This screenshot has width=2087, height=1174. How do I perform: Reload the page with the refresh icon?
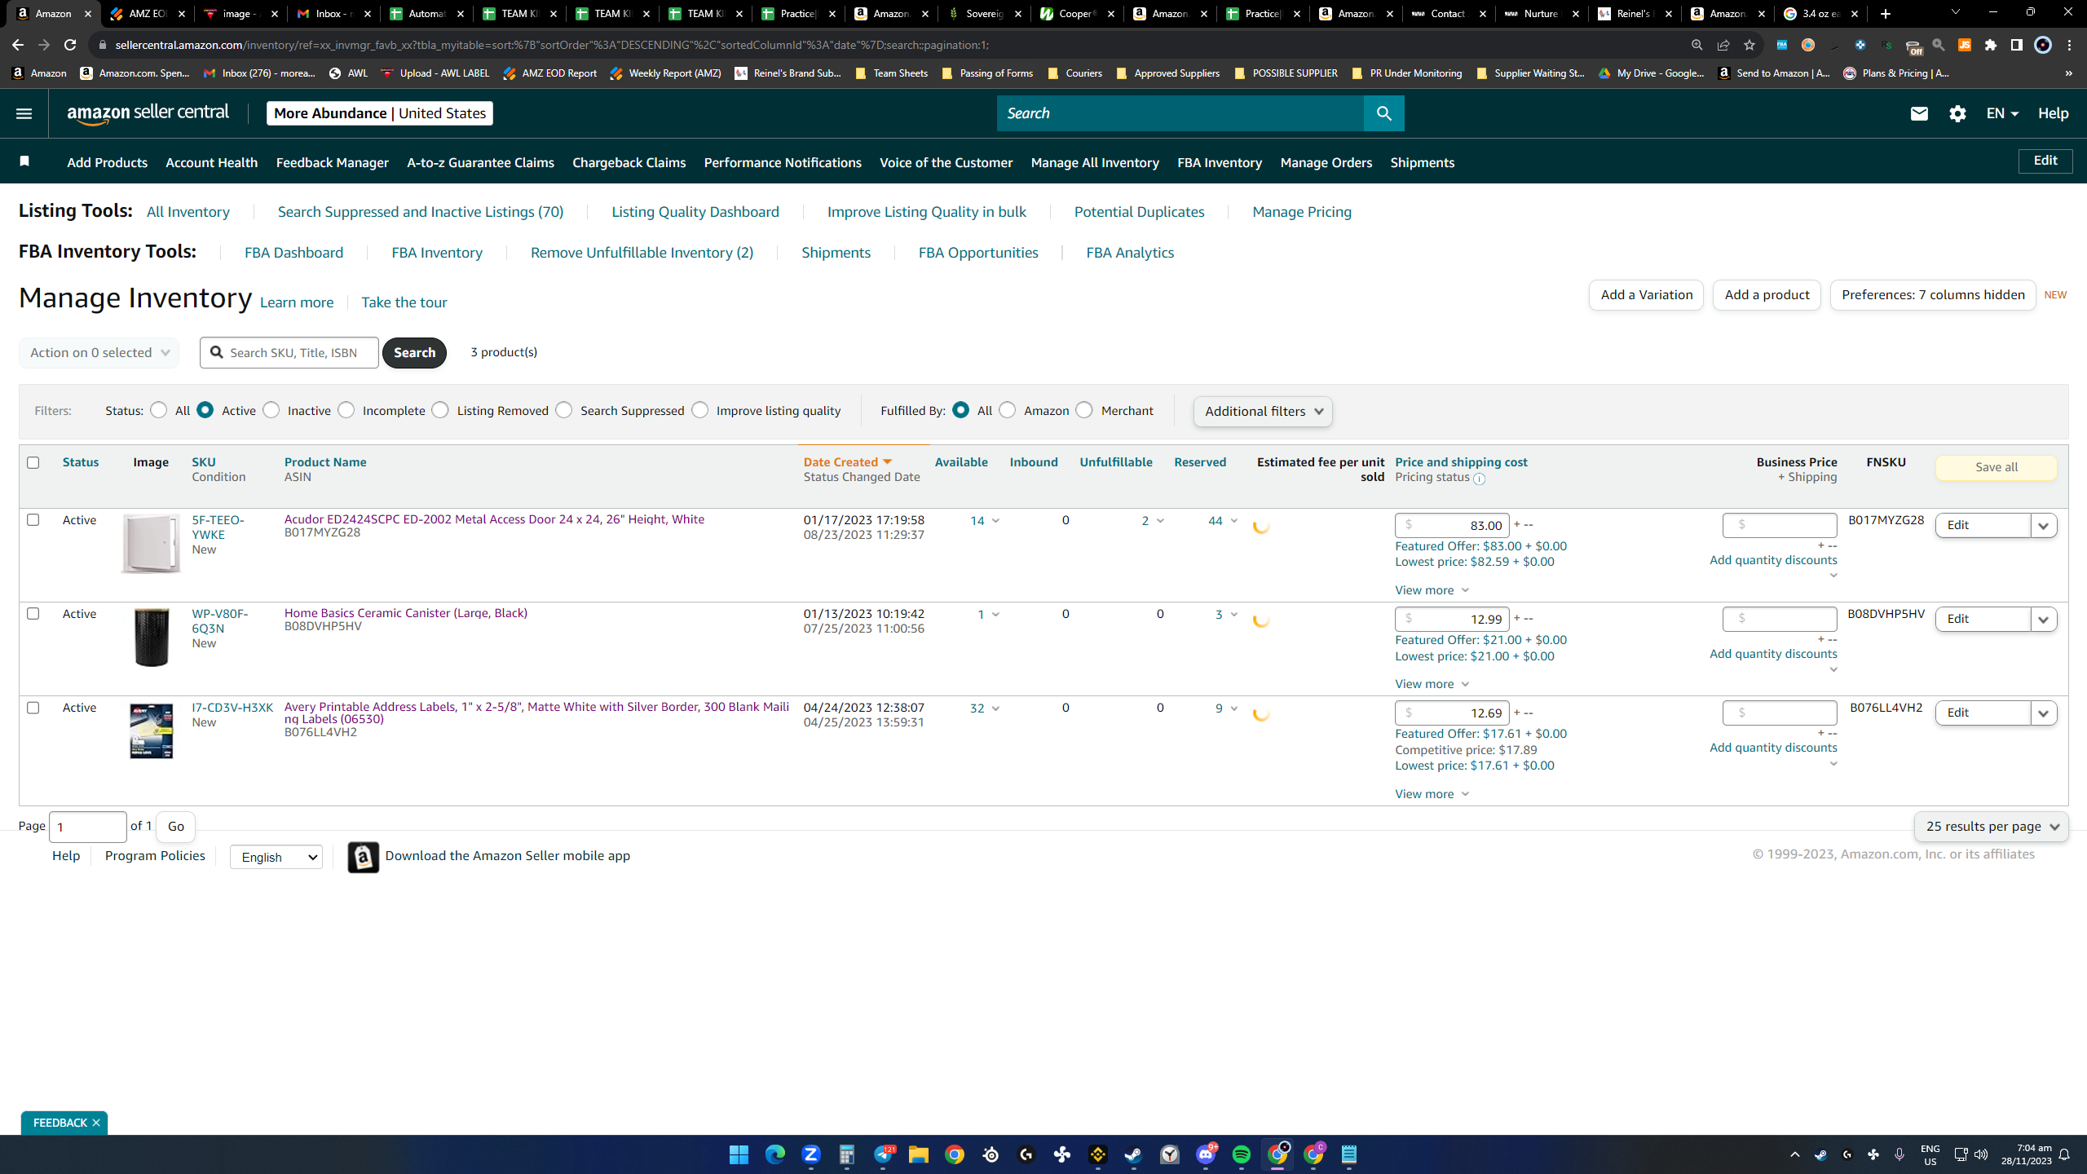[70, 45]
